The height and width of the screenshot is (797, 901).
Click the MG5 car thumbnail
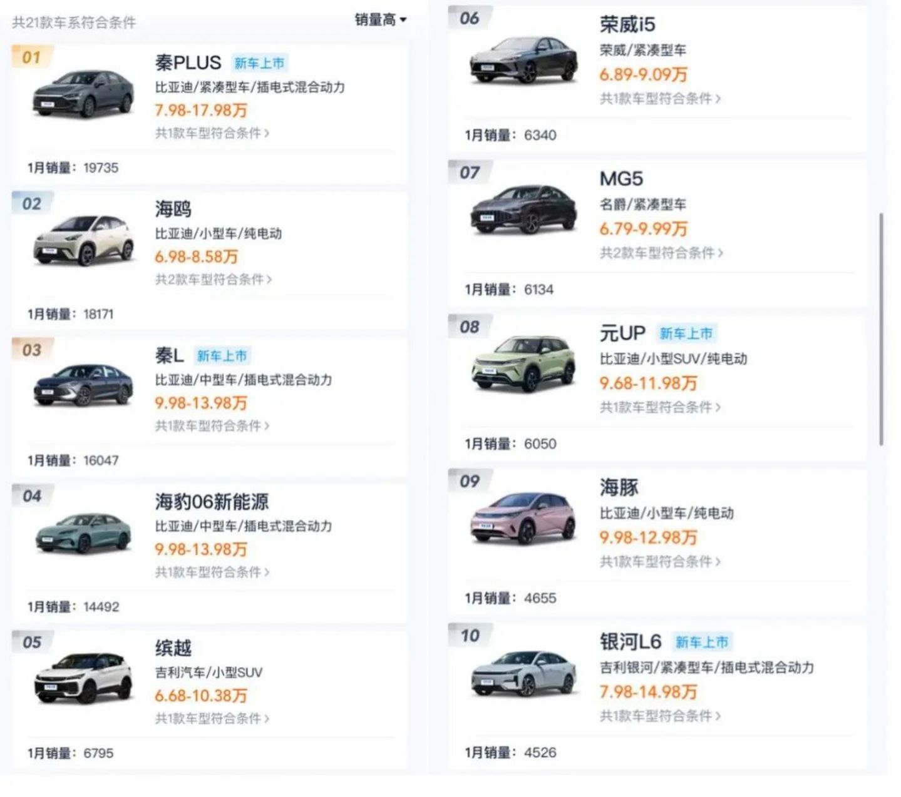click(x=523, y=209)
